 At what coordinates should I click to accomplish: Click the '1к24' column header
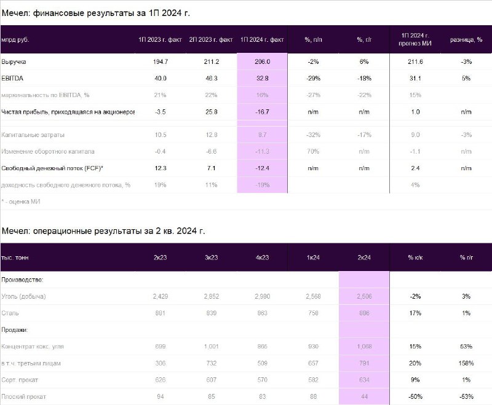point(313,258)
